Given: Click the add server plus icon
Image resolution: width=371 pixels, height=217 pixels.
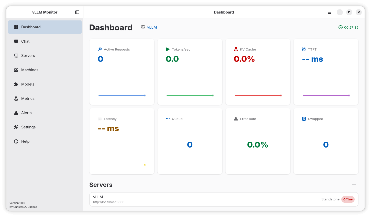Looking at the screenshot, I should pyautogui.click(x=354, y=185).
